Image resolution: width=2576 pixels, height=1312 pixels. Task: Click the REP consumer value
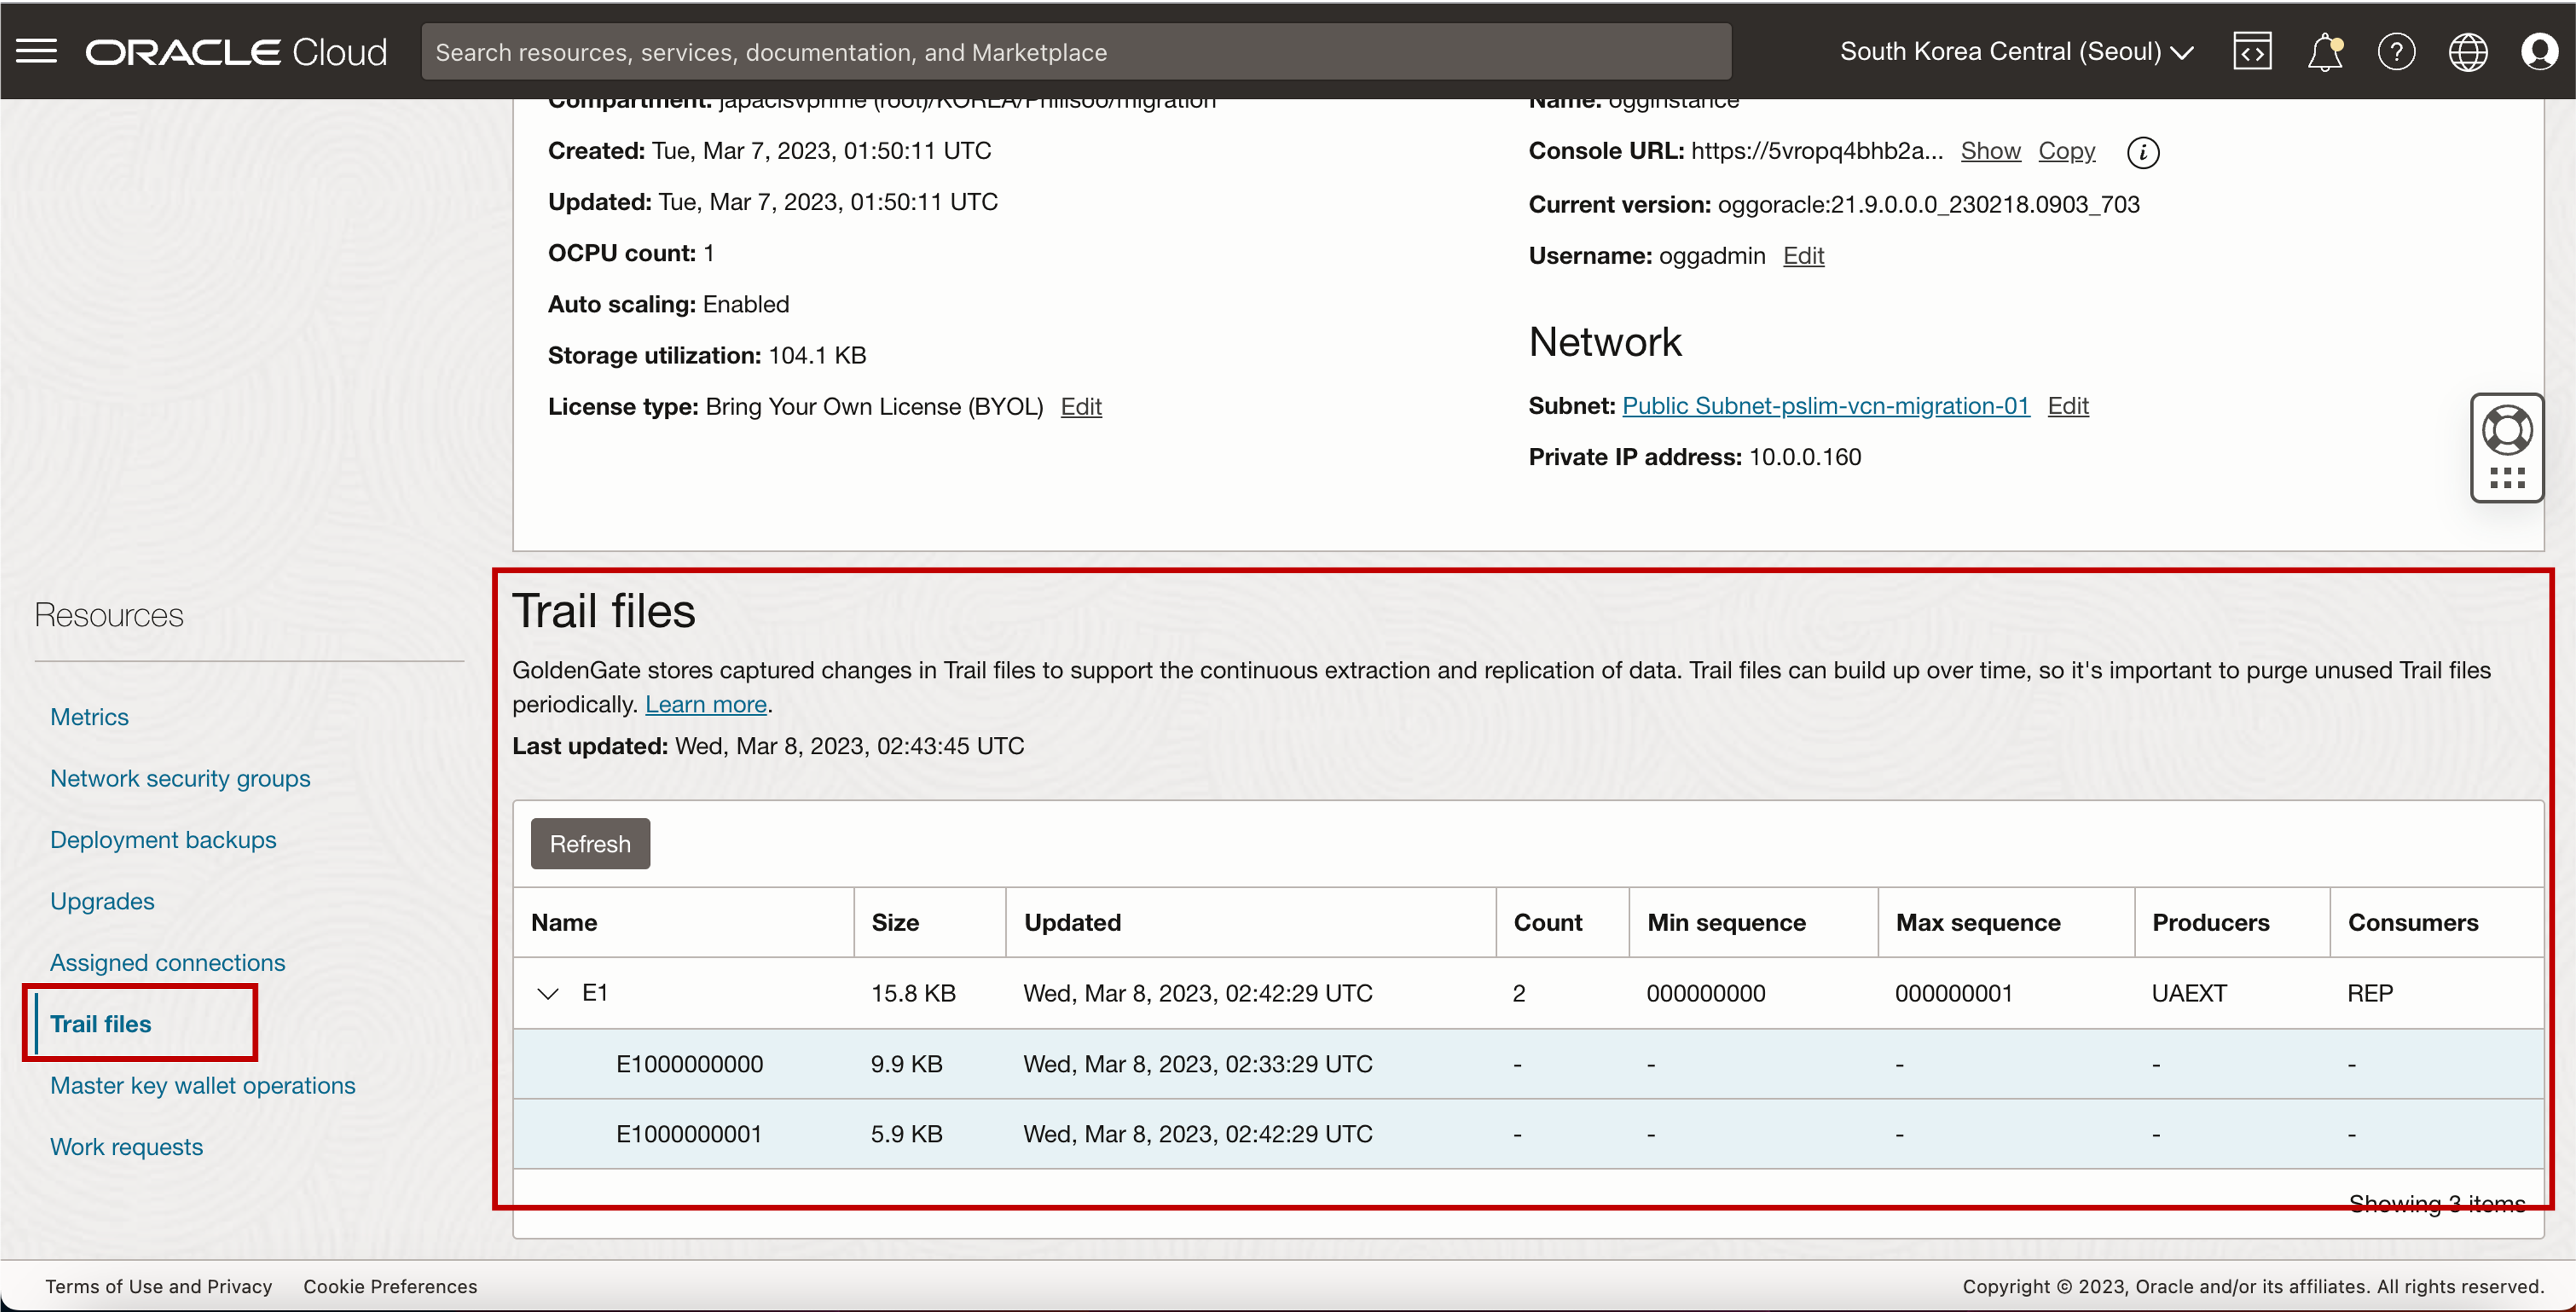tap(2369, 993)
